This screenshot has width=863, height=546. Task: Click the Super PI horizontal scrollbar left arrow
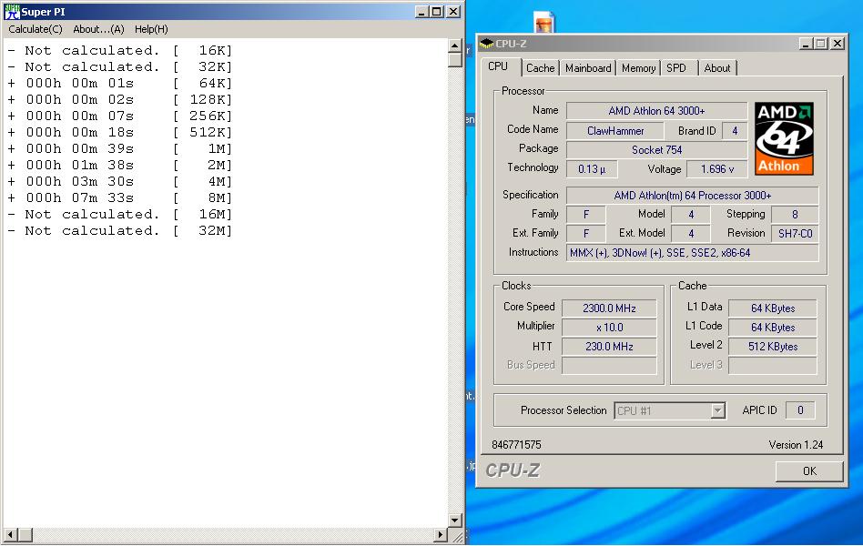coord(10,534)
